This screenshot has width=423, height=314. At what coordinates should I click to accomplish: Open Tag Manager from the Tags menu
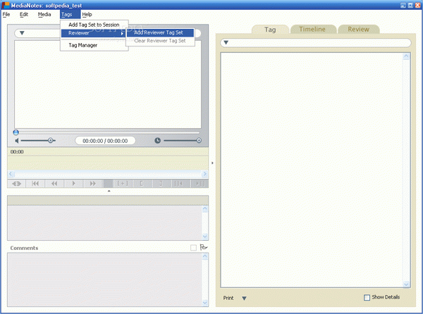point(83,45)
